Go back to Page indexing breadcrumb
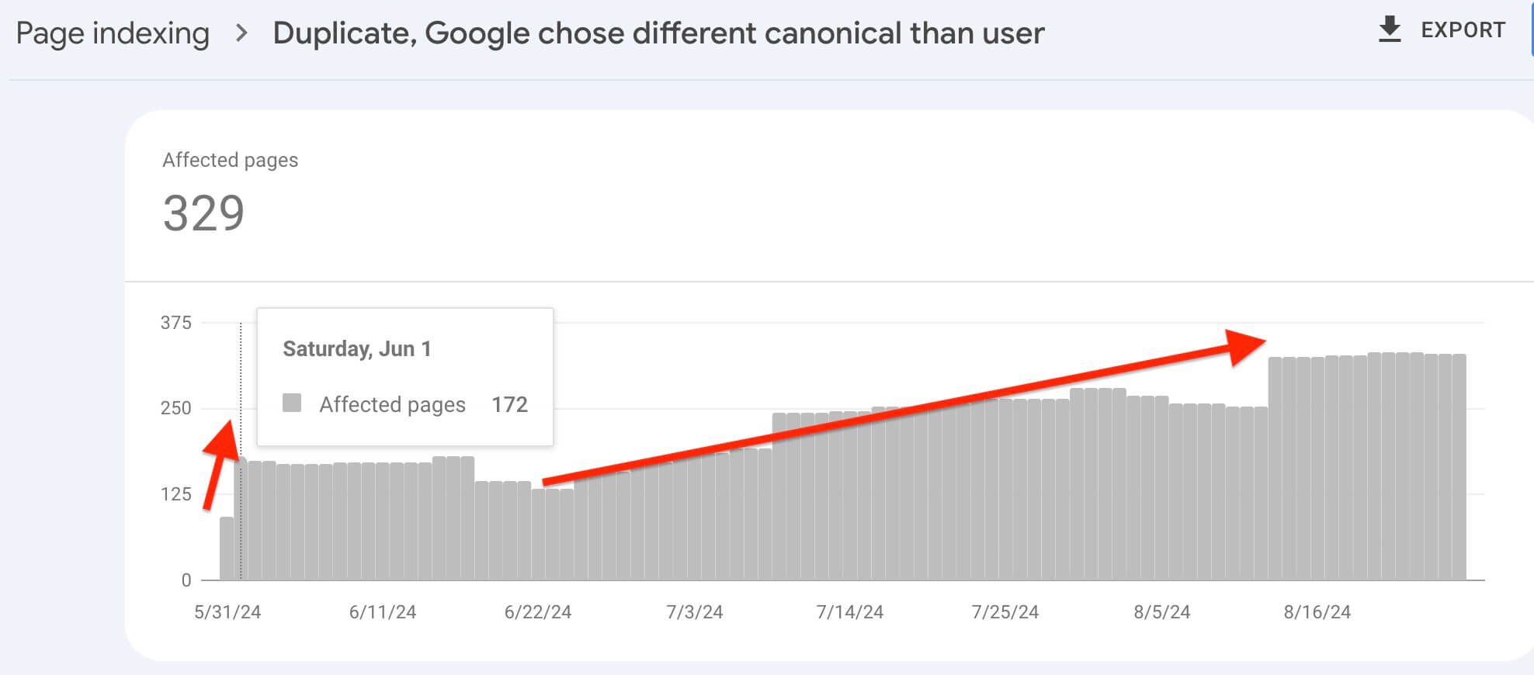The height and width of the screenshot is (675, 1534). click(113, 33)
